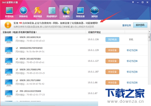
Task: Open the 网络体检 tool
Action: coord(23,12)
